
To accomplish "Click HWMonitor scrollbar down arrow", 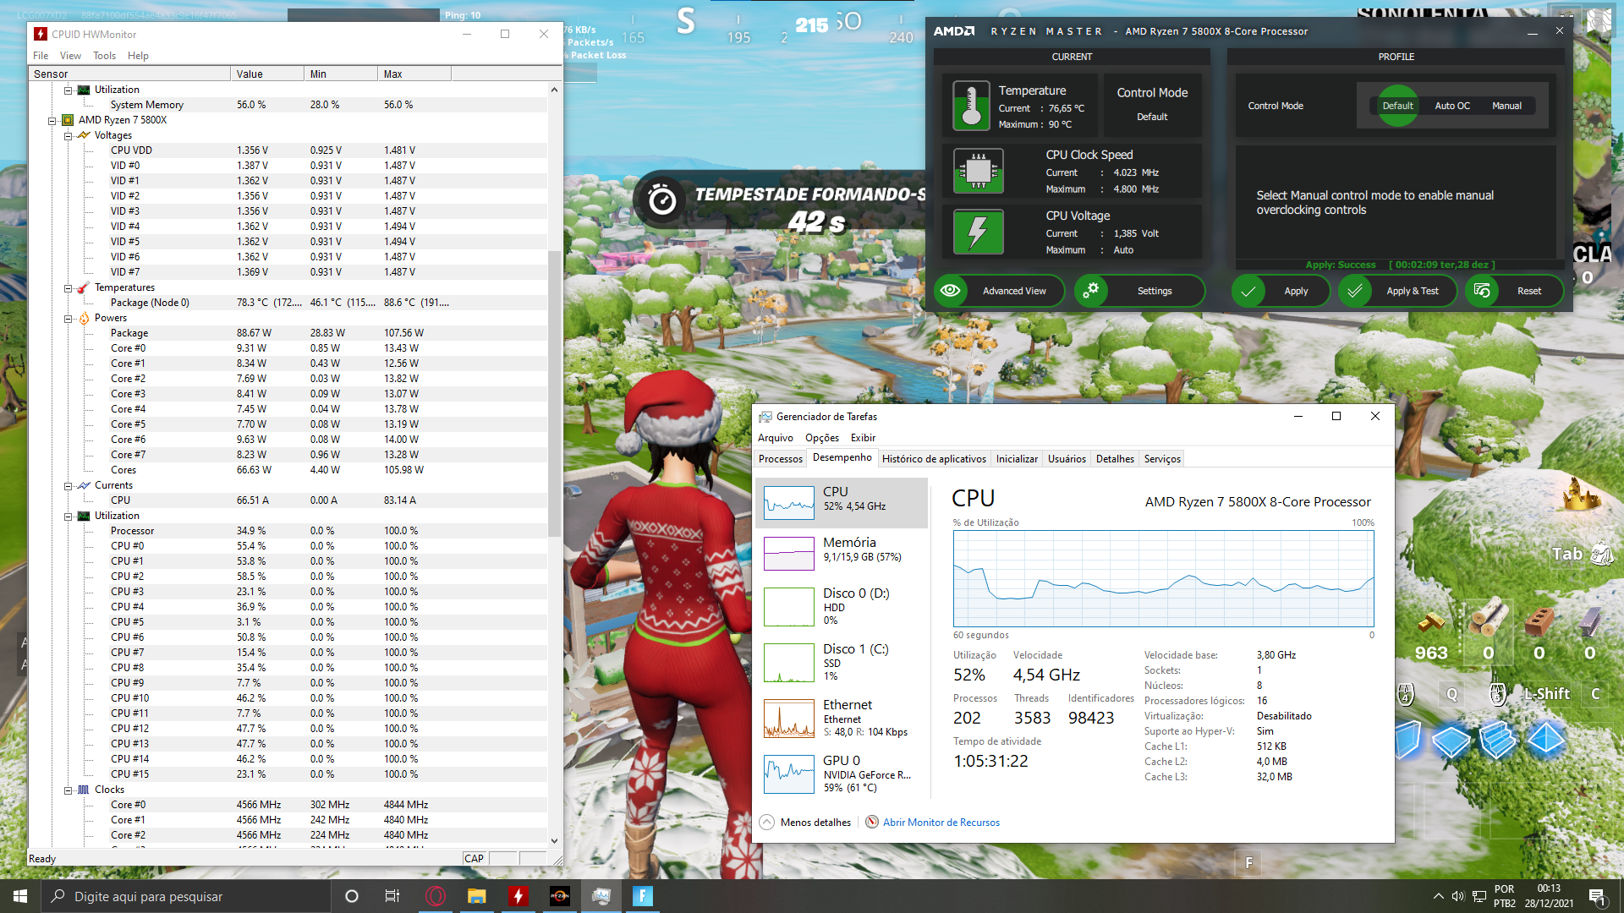I will point(554,840).
